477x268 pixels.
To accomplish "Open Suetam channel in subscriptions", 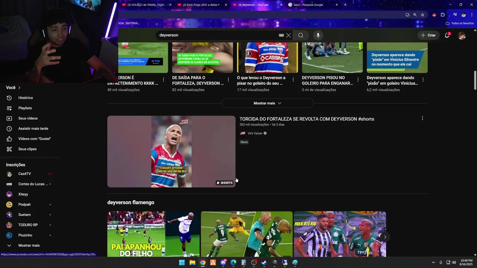I will click(25, 215).
